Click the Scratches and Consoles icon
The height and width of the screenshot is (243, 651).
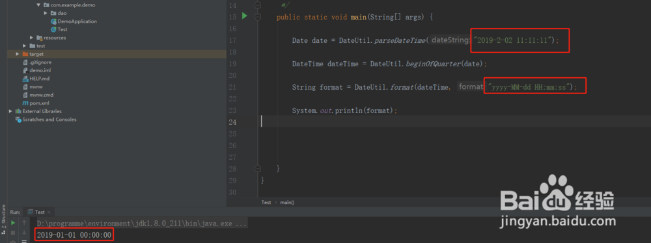pyautogui.click(x=18, y=120)
